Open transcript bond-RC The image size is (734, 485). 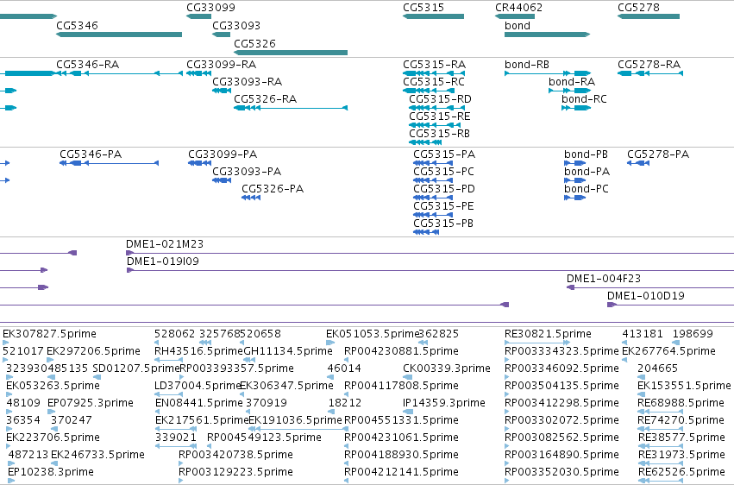[576, 108]
